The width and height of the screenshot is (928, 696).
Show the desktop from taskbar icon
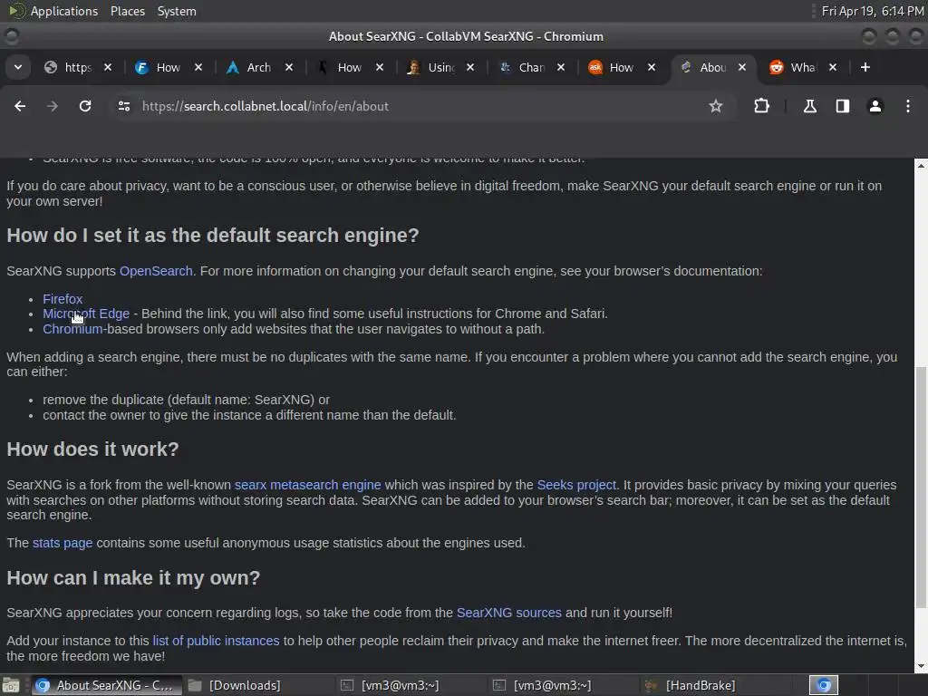click(x=11, y=685)
